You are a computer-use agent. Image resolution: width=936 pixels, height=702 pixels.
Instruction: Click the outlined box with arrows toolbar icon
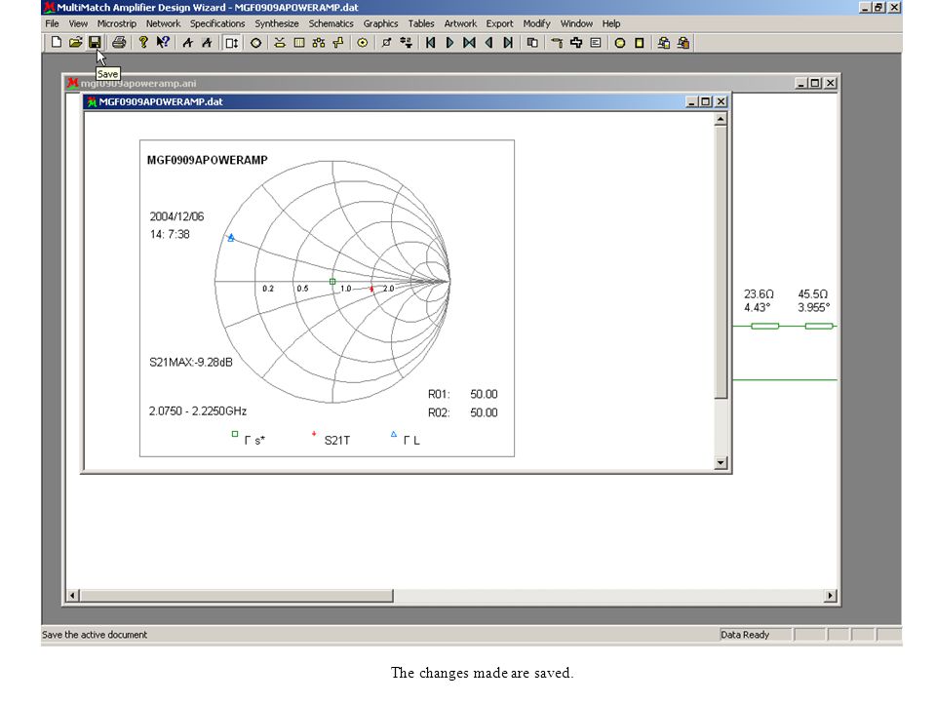coord(232,42)
